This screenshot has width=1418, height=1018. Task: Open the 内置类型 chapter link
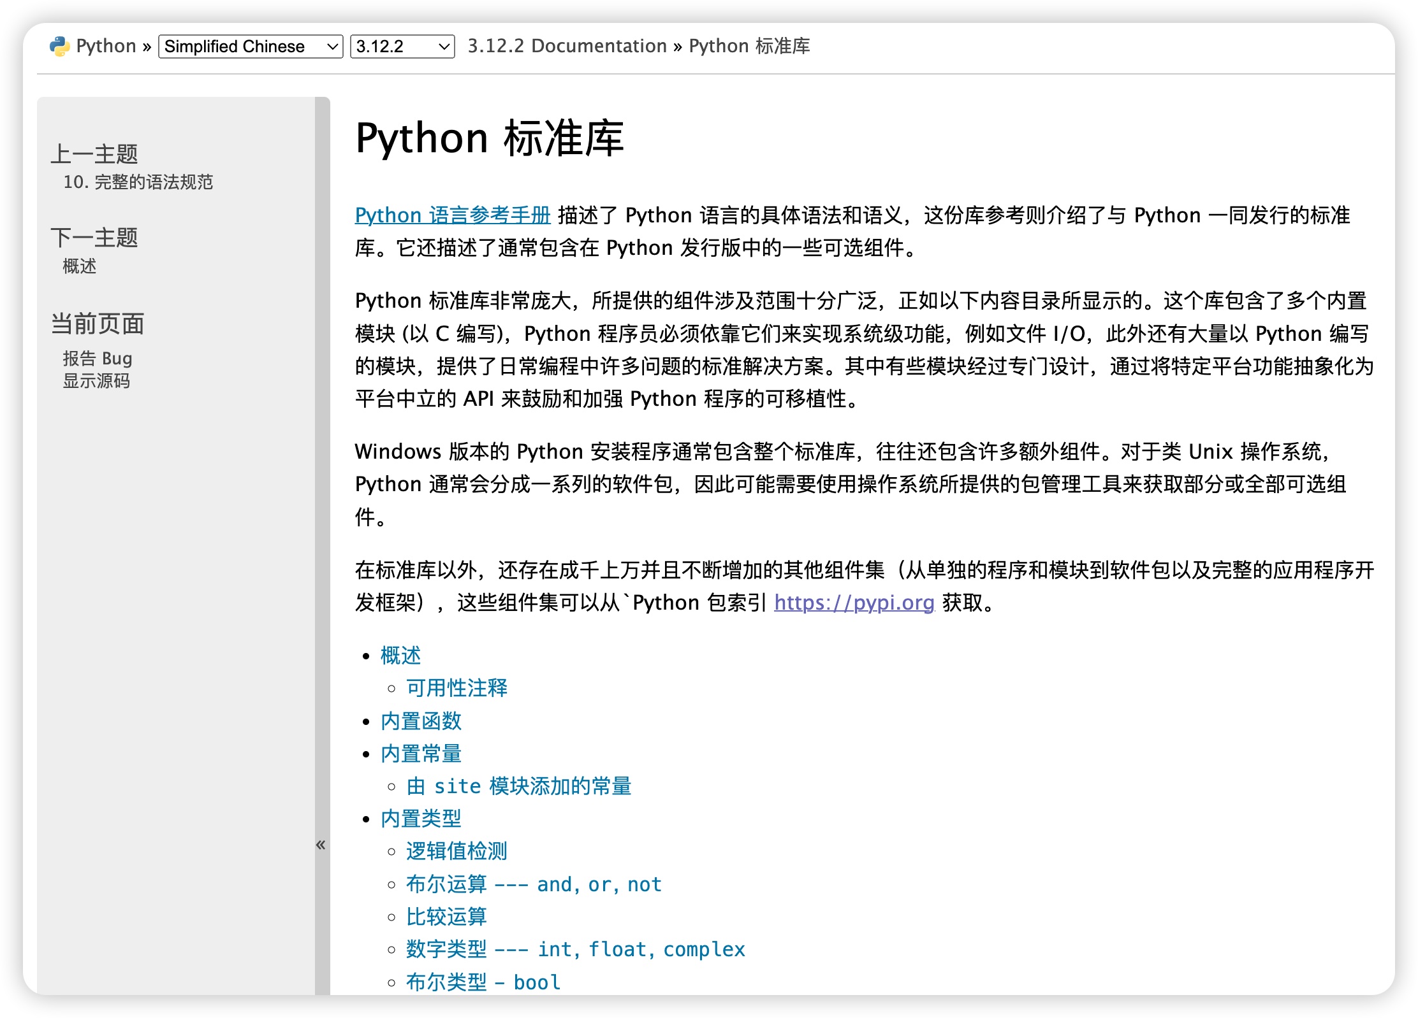tap(421, 819)
